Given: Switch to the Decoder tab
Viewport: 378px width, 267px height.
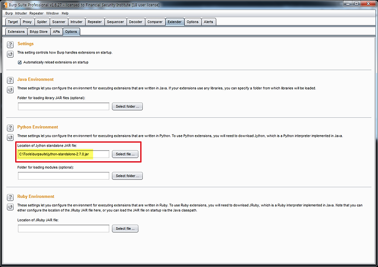Looking at the screenshot, I should tap(135, 21).
